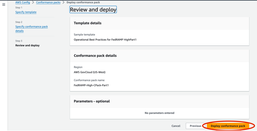This screenshot has width=257, height=131.
Task: Click the Conformance pack name label
Action: click(89, 80)
